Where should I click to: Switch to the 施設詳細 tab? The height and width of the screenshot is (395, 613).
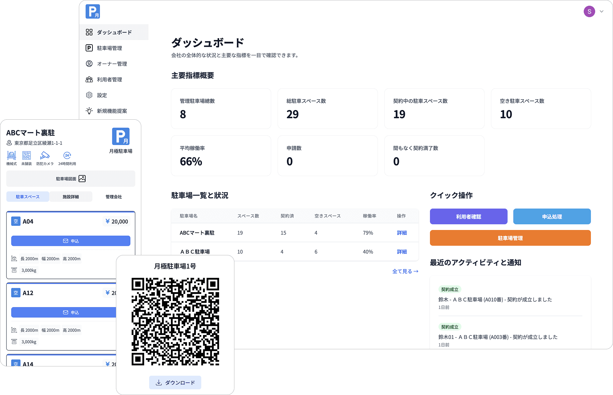coord(71,197)
